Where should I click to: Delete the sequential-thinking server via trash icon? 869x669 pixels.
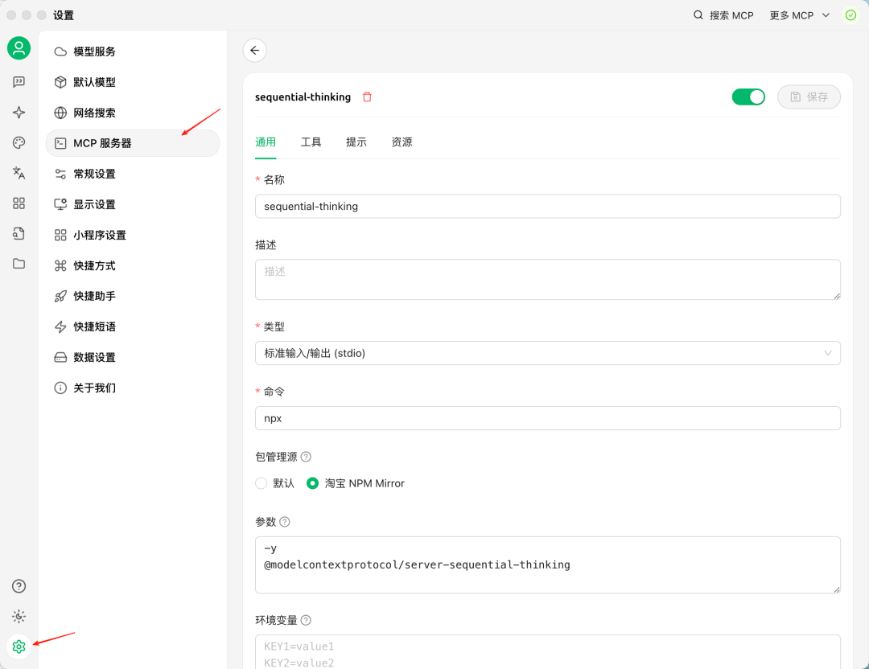pos(367,96)
